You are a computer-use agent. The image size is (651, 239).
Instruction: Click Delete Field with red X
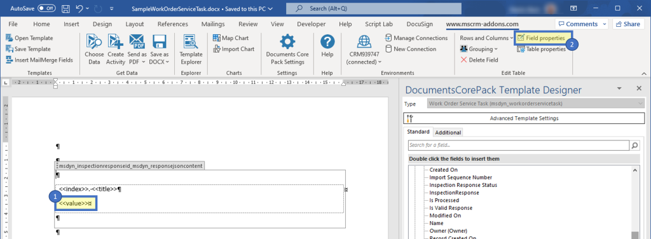(479, 60)
